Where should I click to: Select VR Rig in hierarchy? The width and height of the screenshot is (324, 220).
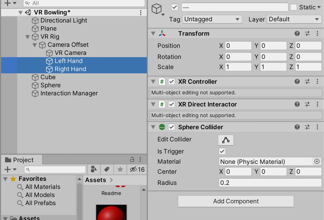(50, 37)
